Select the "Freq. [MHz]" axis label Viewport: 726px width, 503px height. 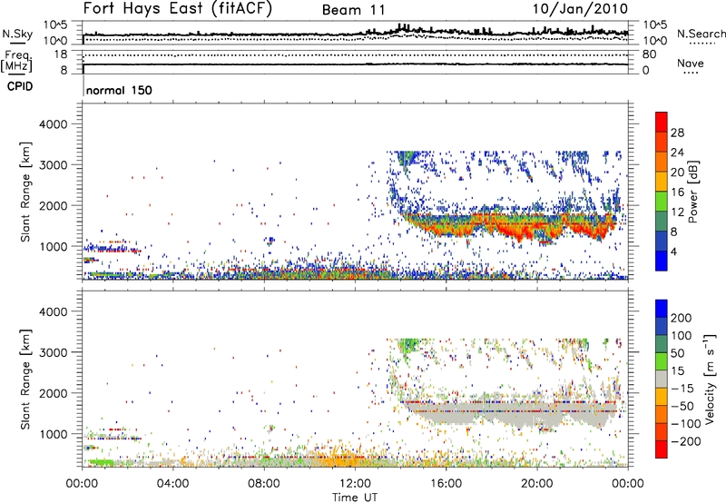point(16,62)
